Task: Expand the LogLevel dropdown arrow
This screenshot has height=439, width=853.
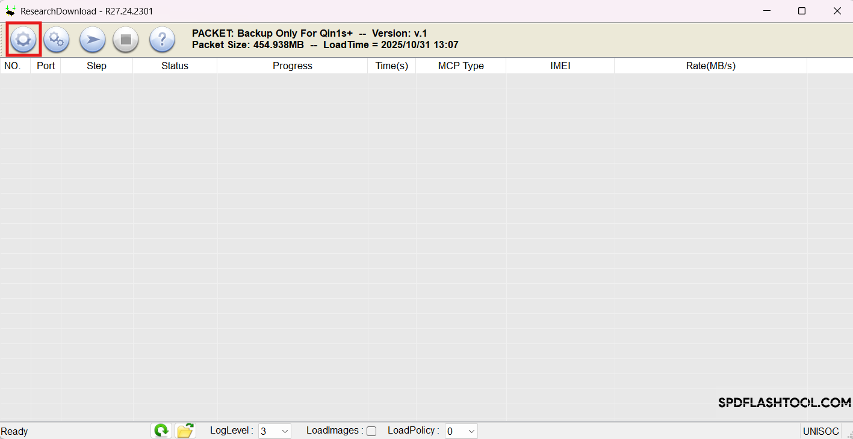Action: pos(284,431)
